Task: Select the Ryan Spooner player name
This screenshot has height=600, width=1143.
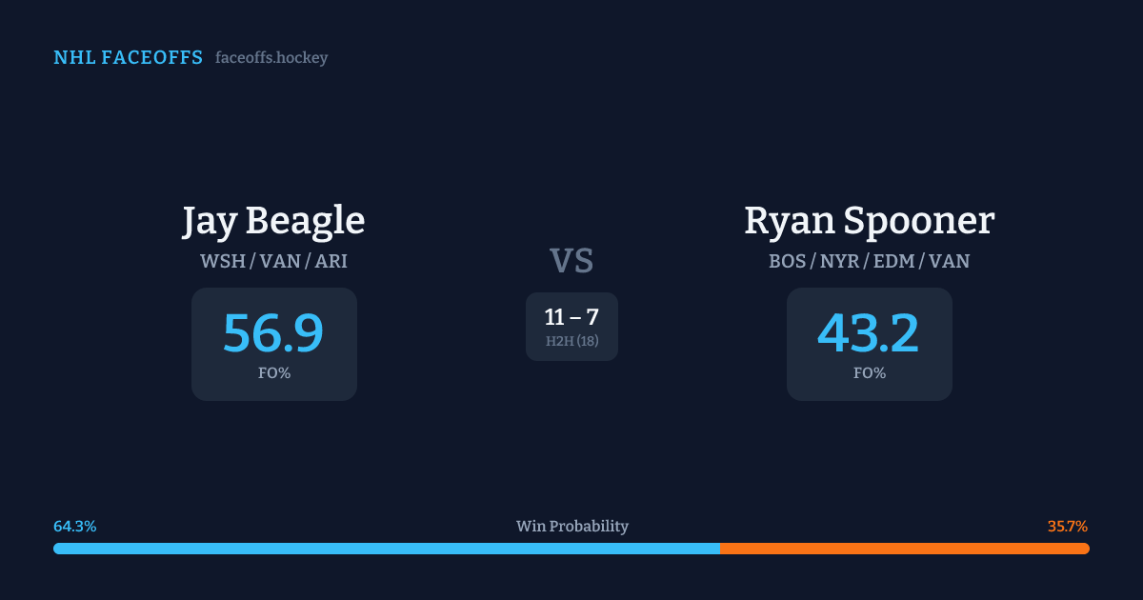Action: tap(869, 221)
